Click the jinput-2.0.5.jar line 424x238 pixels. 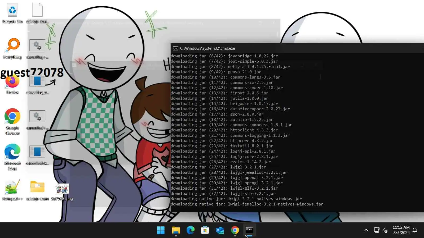click(219, 93)
